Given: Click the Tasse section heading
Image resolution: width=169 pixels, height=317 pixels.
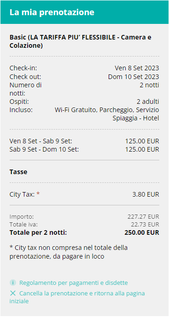Looking at the screenshot, I should 18,172.
